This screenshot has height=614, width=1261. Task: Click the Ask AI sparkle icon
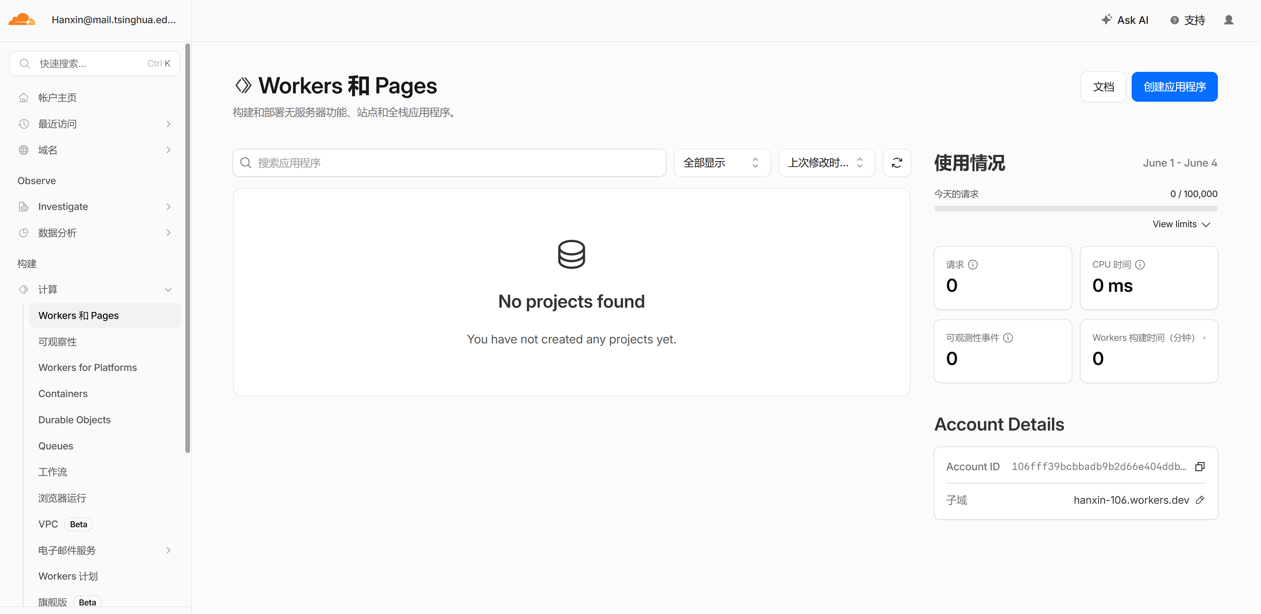1106,20
